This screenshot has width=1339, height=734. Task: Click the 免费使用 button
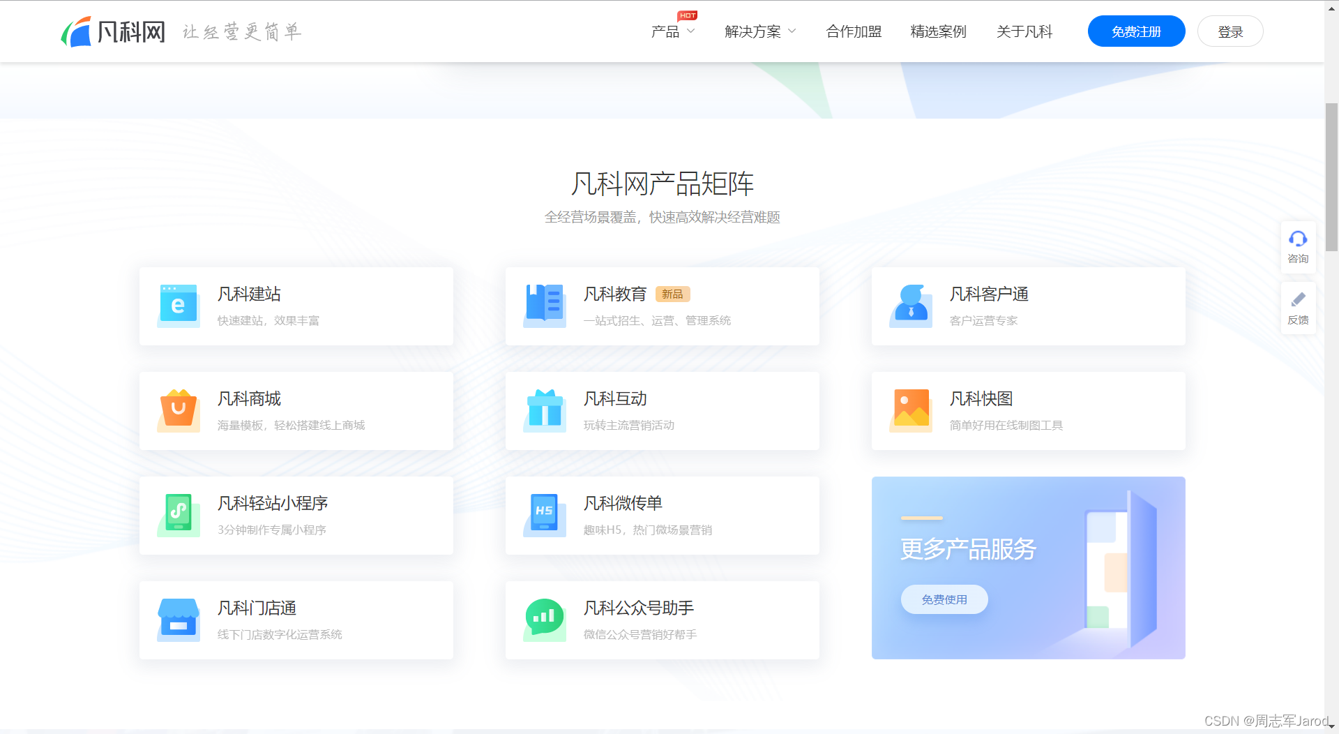tap(944, 599)
